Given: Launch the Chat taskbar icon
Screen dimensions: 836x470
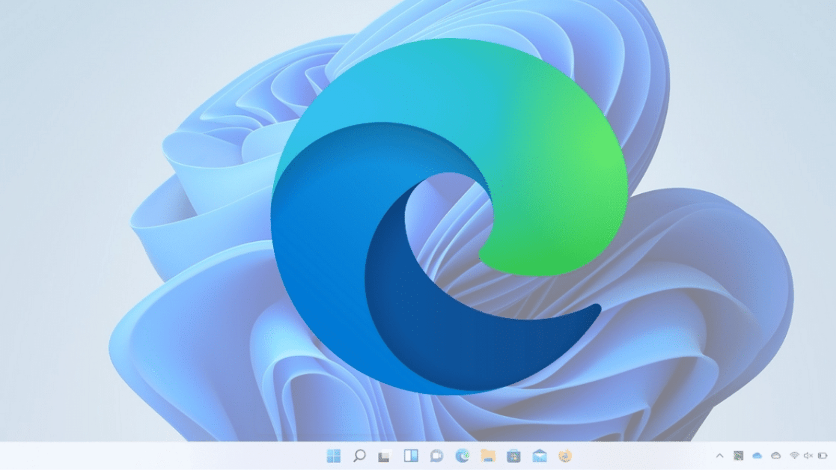Looking at the screenshot, I should click(436, 456).
